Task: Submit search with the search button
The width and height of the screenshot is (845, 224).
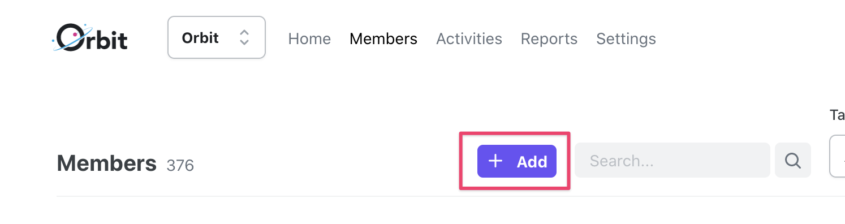Action: [793, 161]
